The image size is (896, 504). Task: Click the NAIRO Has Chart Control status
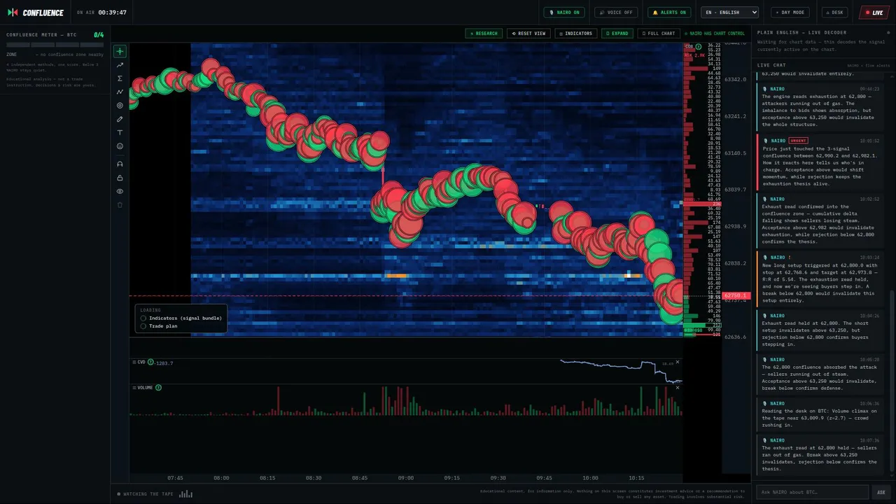715,34
